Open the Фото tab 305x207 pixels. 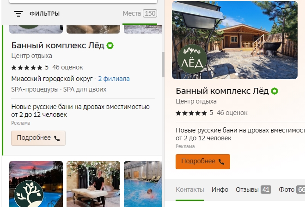pos(292,190)
